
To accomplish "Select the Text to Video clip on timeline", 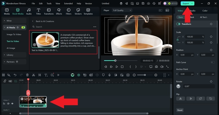I will [x=33, y=102].
